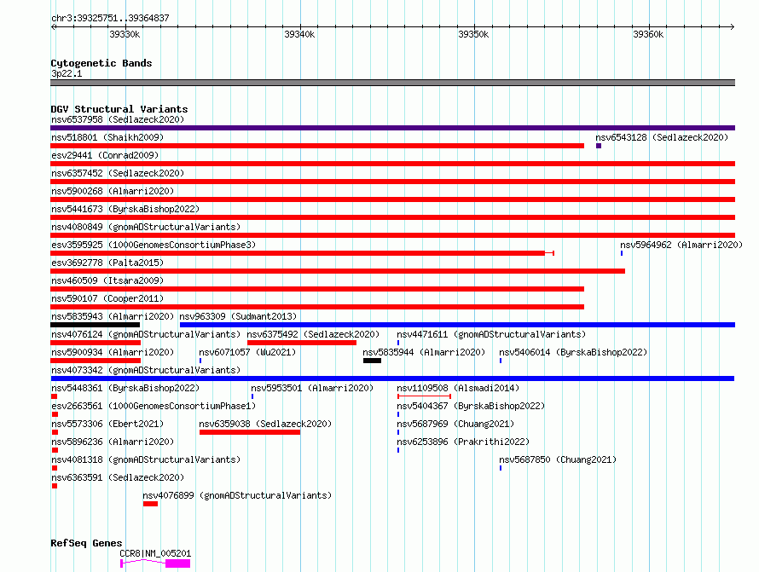Select the nsv5835943 (Almarri2020) label
This screenshot has width=759, height=572.
(113, 316)
